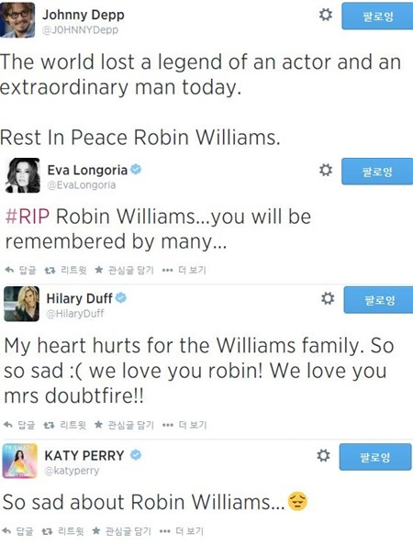Expand more options on Eva Longoria tweet
The width and height of the screenshot is (413, 545).
coord(184,270)
